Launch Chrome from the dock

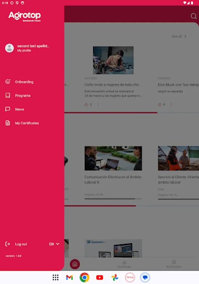85,277
